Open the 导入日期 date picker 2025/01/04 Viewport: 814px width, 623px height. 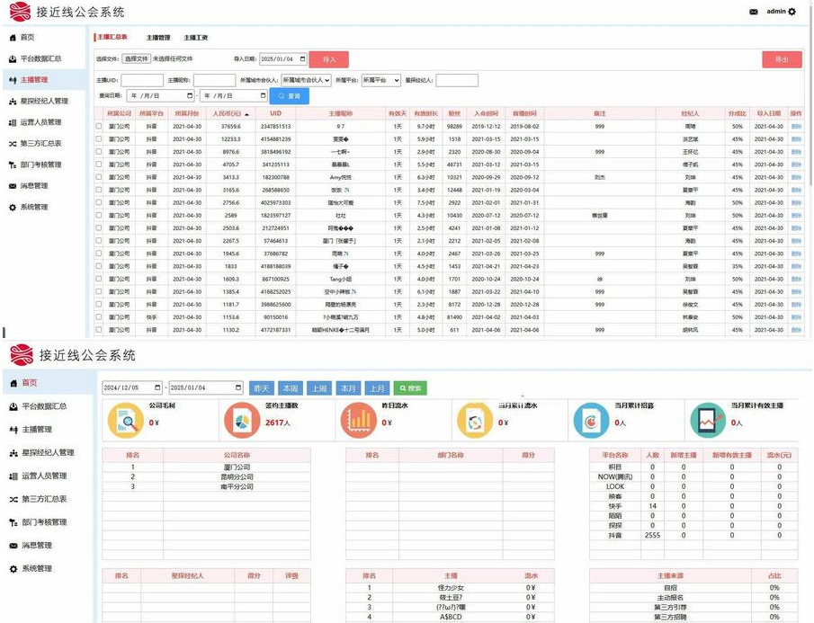click(x=283, y=59)
